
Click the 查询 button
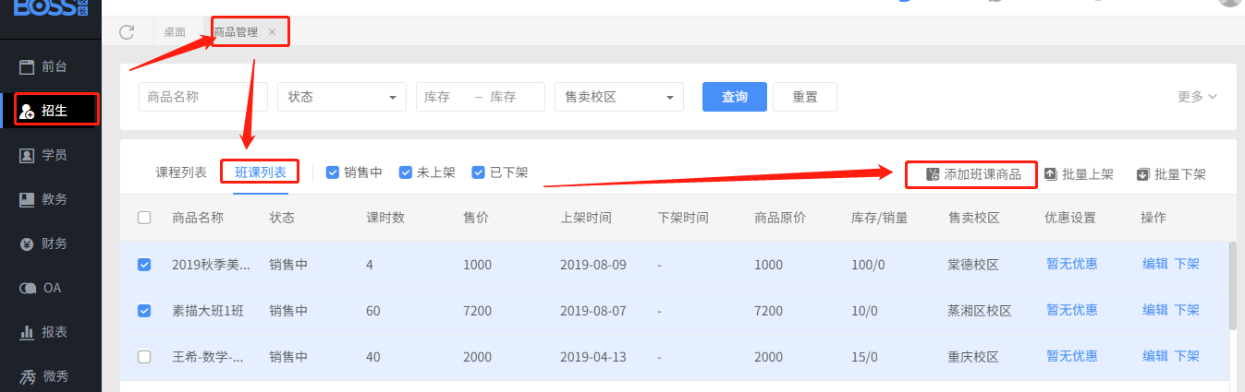click(735, 97)
